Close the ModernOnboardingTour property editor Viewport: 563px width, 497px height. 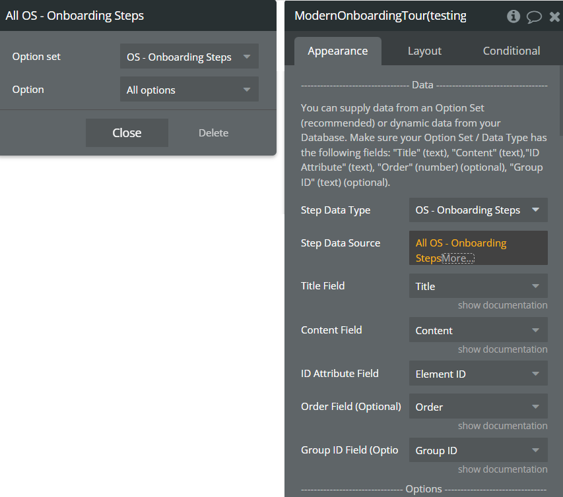coord(554,16)
